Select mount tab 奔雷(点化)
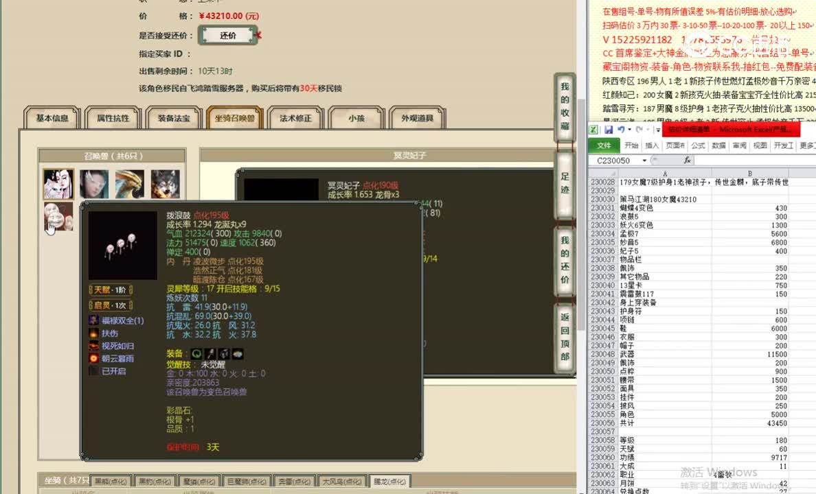The image size is (816, 494). (x=294, y=482)
